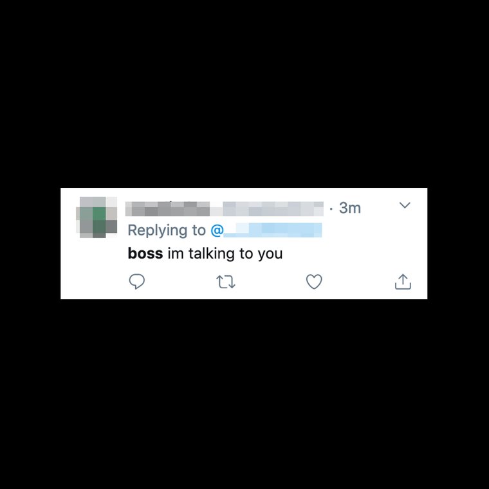Click the word im in the tweet
Image resolution: width=489 pixels, height=489 pixels.
click(x=176, y=254)
